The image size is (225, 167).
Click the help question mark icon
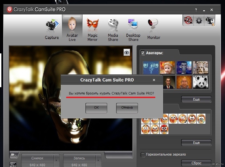click(x=196, y=10)
